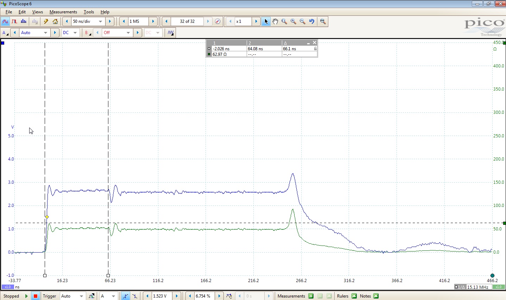Select the hand pan tool
The width and height of the screenshot is (506, 300).
[275, 21]
